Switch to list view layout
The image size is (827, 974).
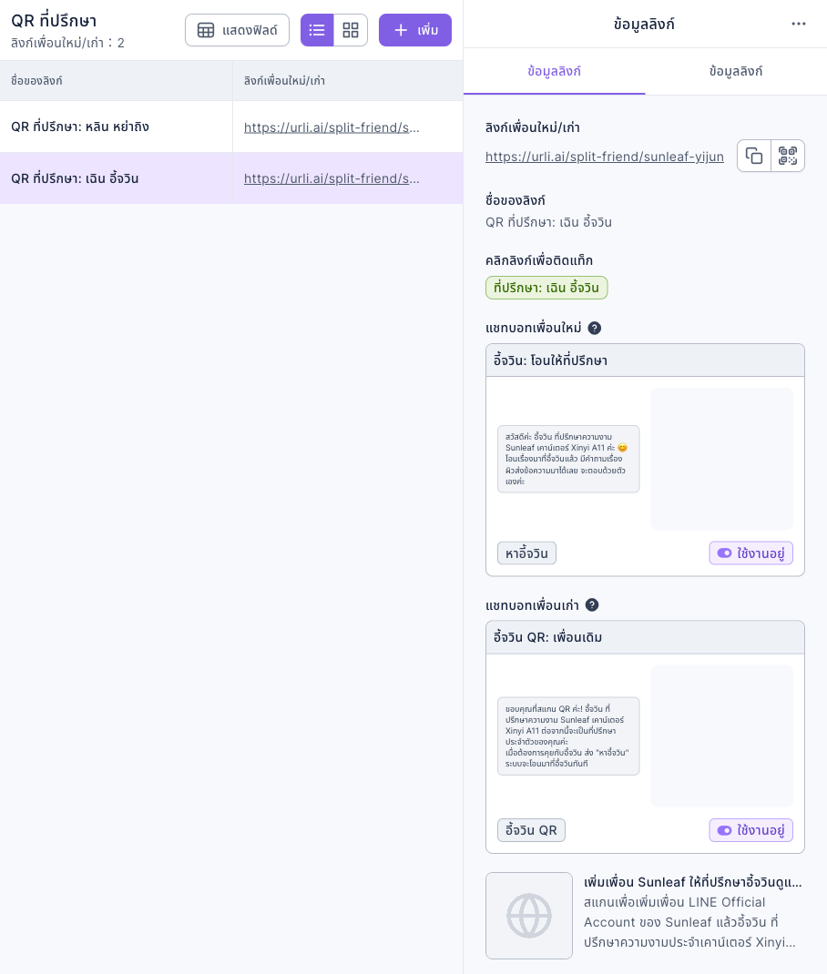317,30
